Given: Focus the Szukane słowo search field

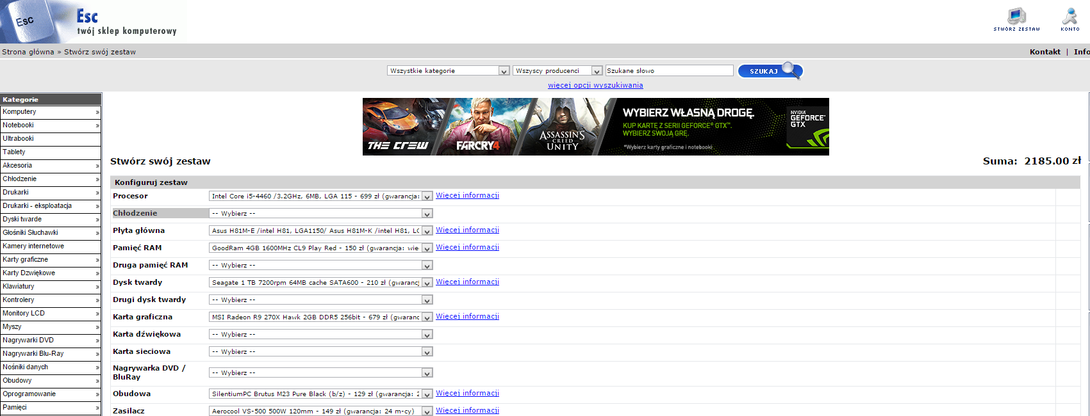Looking at the screenshot, I should click(670, 70).
